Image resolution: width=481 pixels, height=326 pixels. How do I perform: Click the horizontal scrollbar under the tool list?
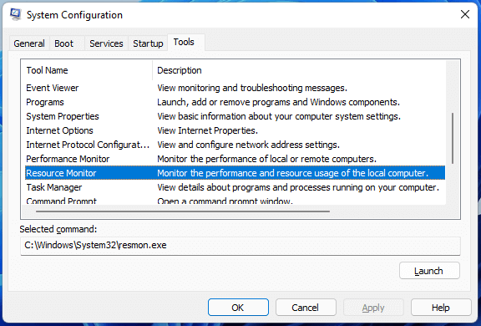[183, 211]
